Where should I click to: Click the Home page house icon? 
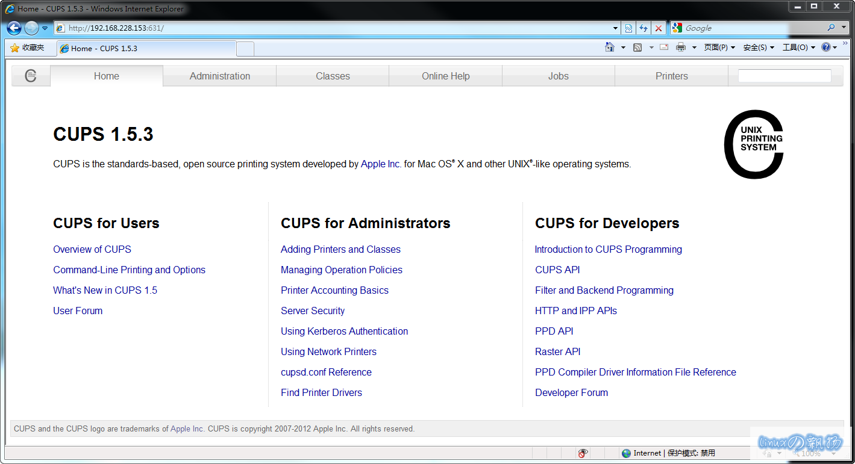point(610,48)
